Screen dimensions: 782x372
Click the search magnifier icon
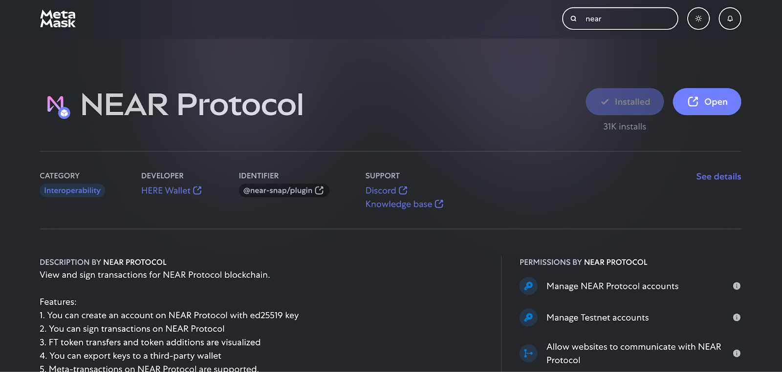tap(574, 19)
